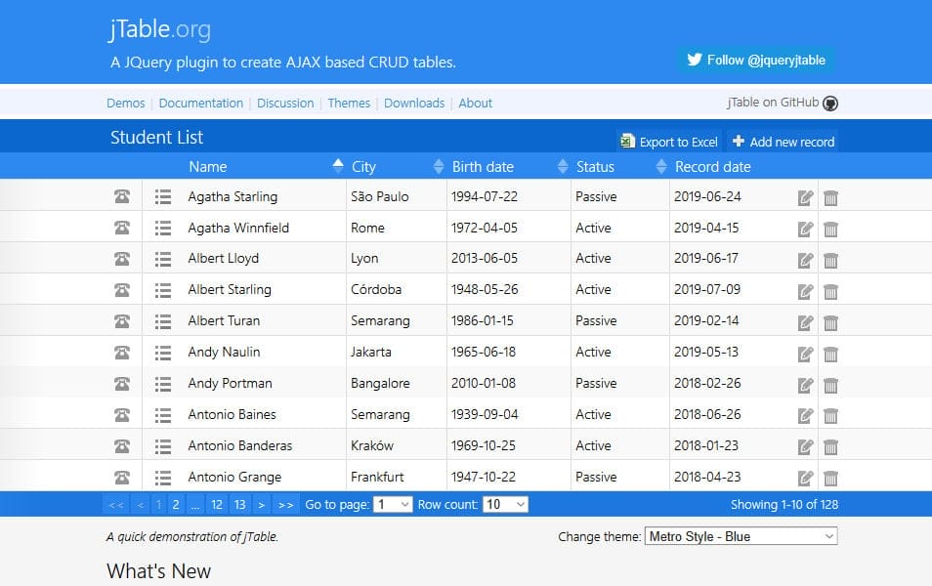Expand the Row count dropdown

(x=505, y=505)
